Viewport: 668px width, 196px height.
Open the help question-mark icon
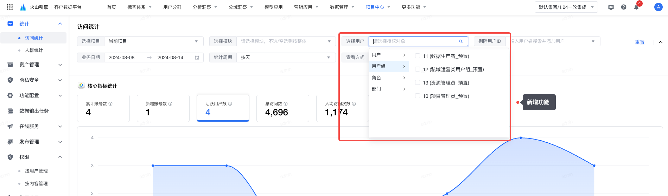[x=624, y=7]
